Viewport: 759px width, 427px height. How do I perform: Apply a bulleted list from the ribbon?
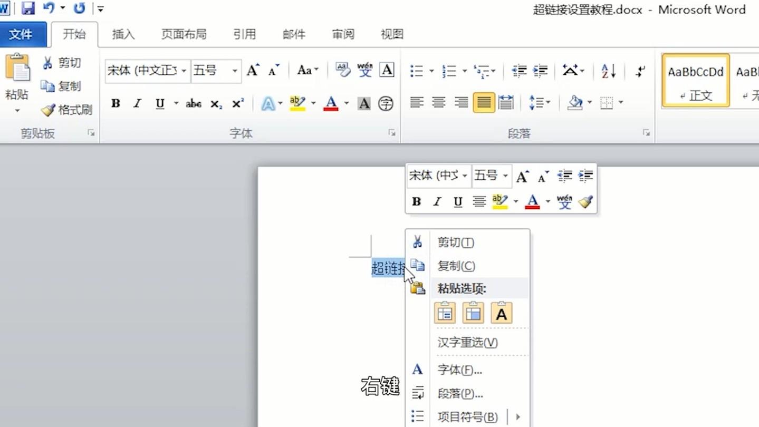coord(417,71)
